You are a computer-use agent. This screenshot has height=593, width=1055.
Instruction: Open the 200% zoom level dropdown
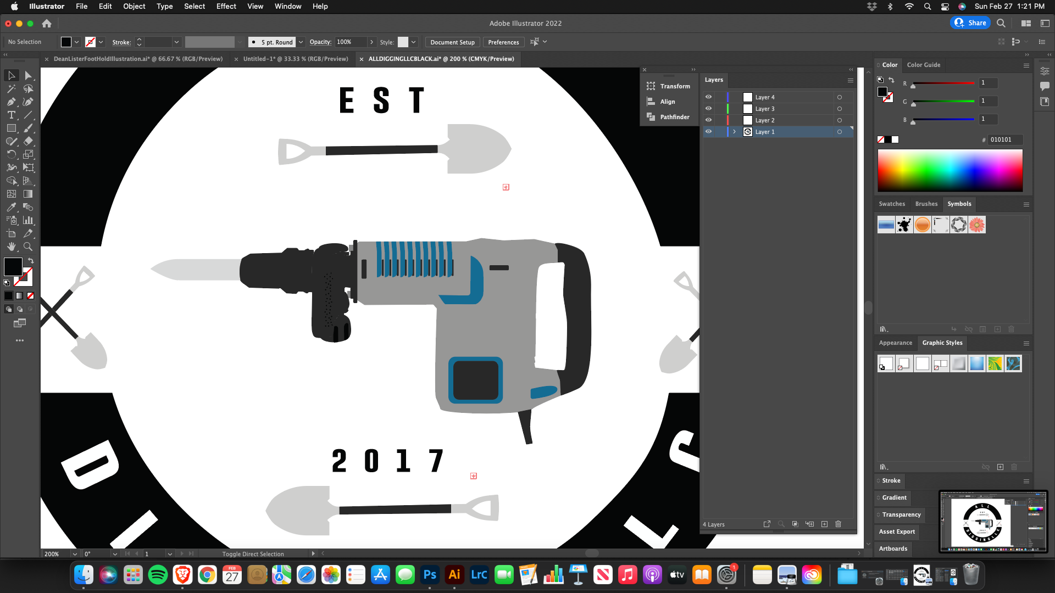click(75, 554)
